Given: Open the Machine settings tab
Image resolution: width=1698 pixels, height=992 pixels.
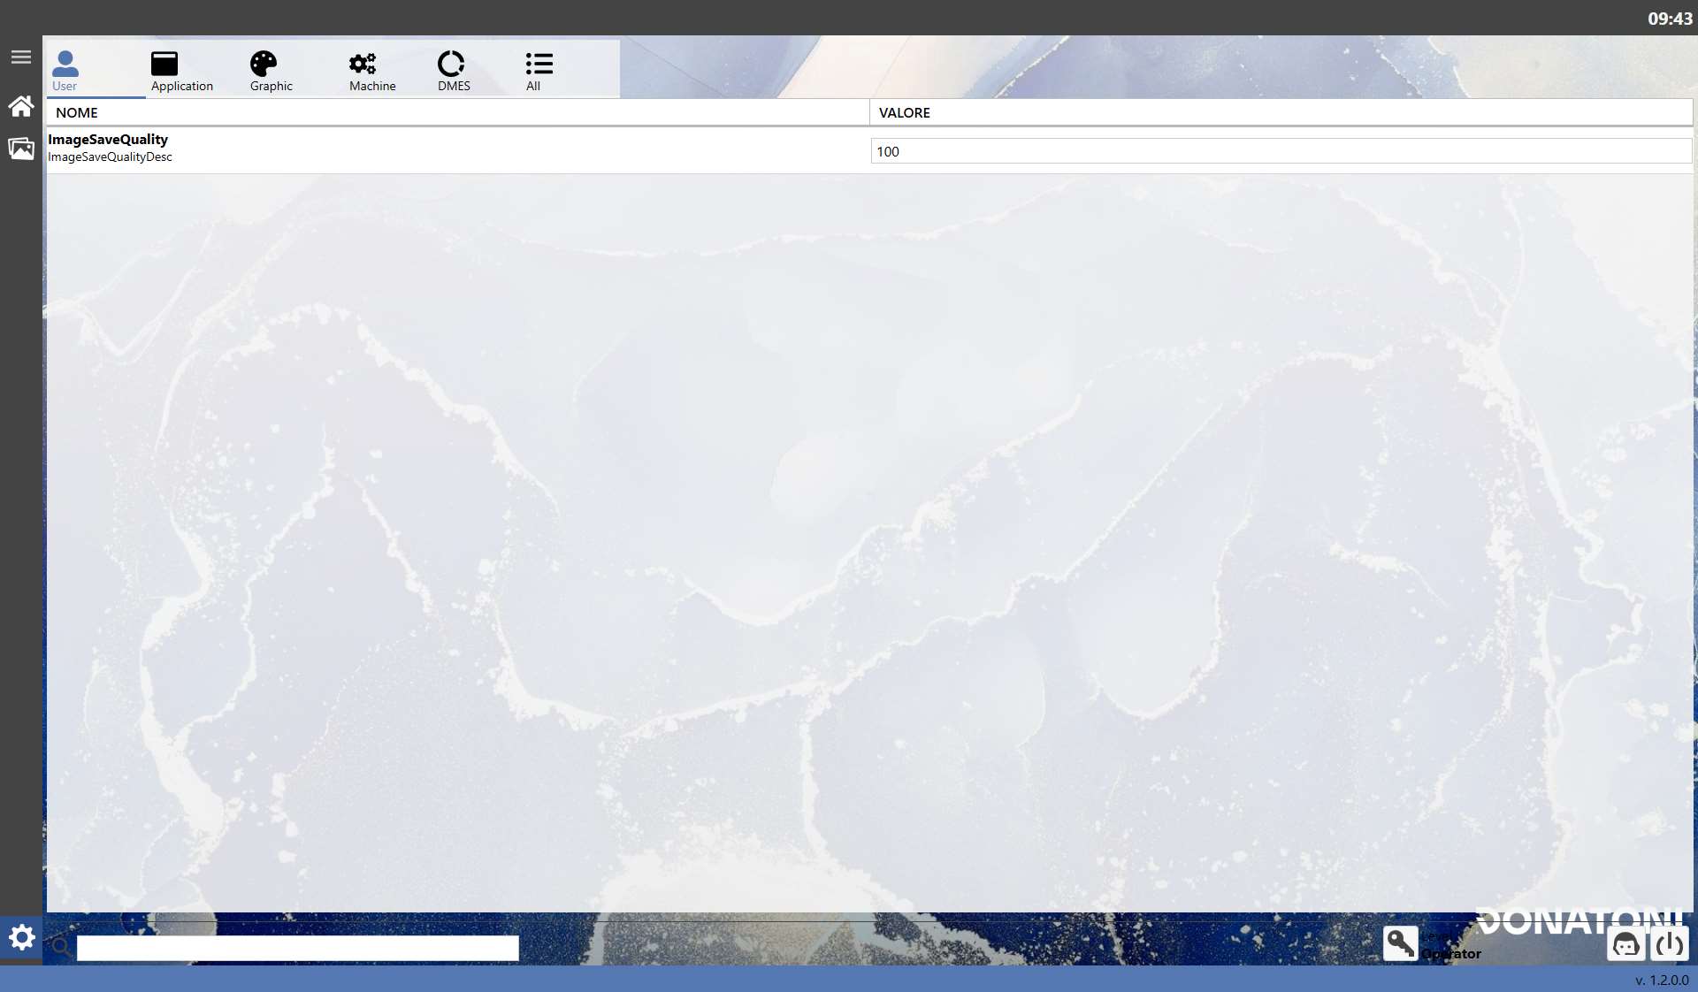Looking at the screenshot, I should (371, 71).
